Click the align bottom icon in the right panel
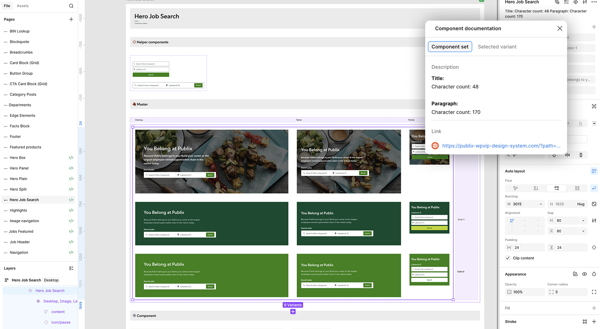Image resolution: width=600 pixels, height=329 pixels. click(581, 123)
